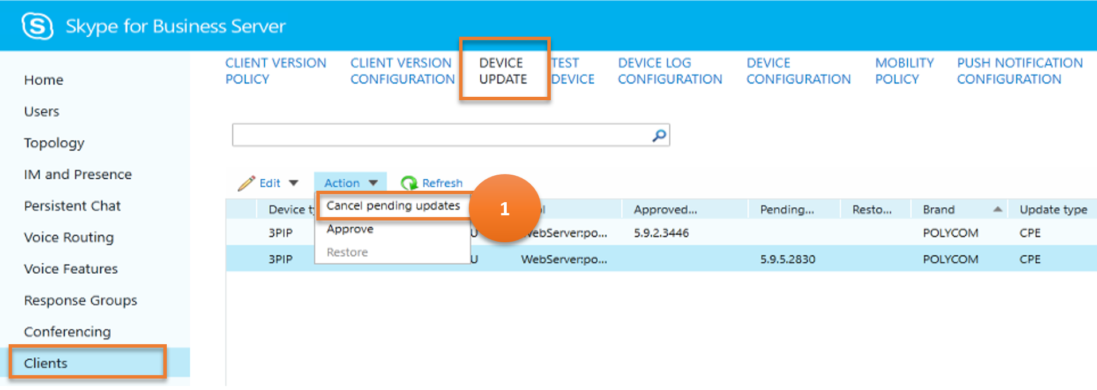The width and height of the screenshot is (1097, 390).
Task: Click the Edit button label
Action: click(x=269, y=183)
